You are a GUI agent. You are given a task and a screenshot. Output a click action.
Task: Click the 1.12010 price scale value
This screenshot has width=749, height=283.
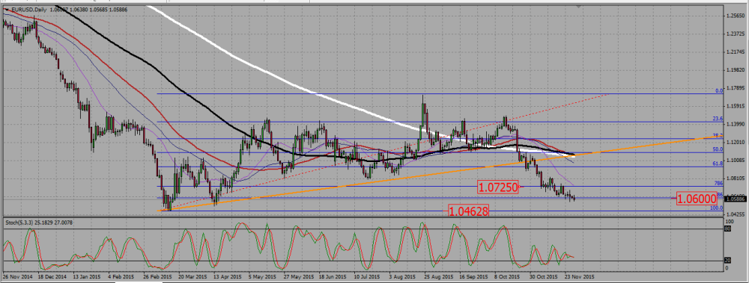coord(735,142)
